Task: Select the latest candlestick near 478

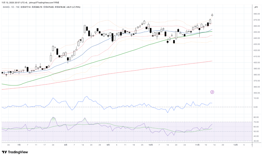Action: pos(212,15)
